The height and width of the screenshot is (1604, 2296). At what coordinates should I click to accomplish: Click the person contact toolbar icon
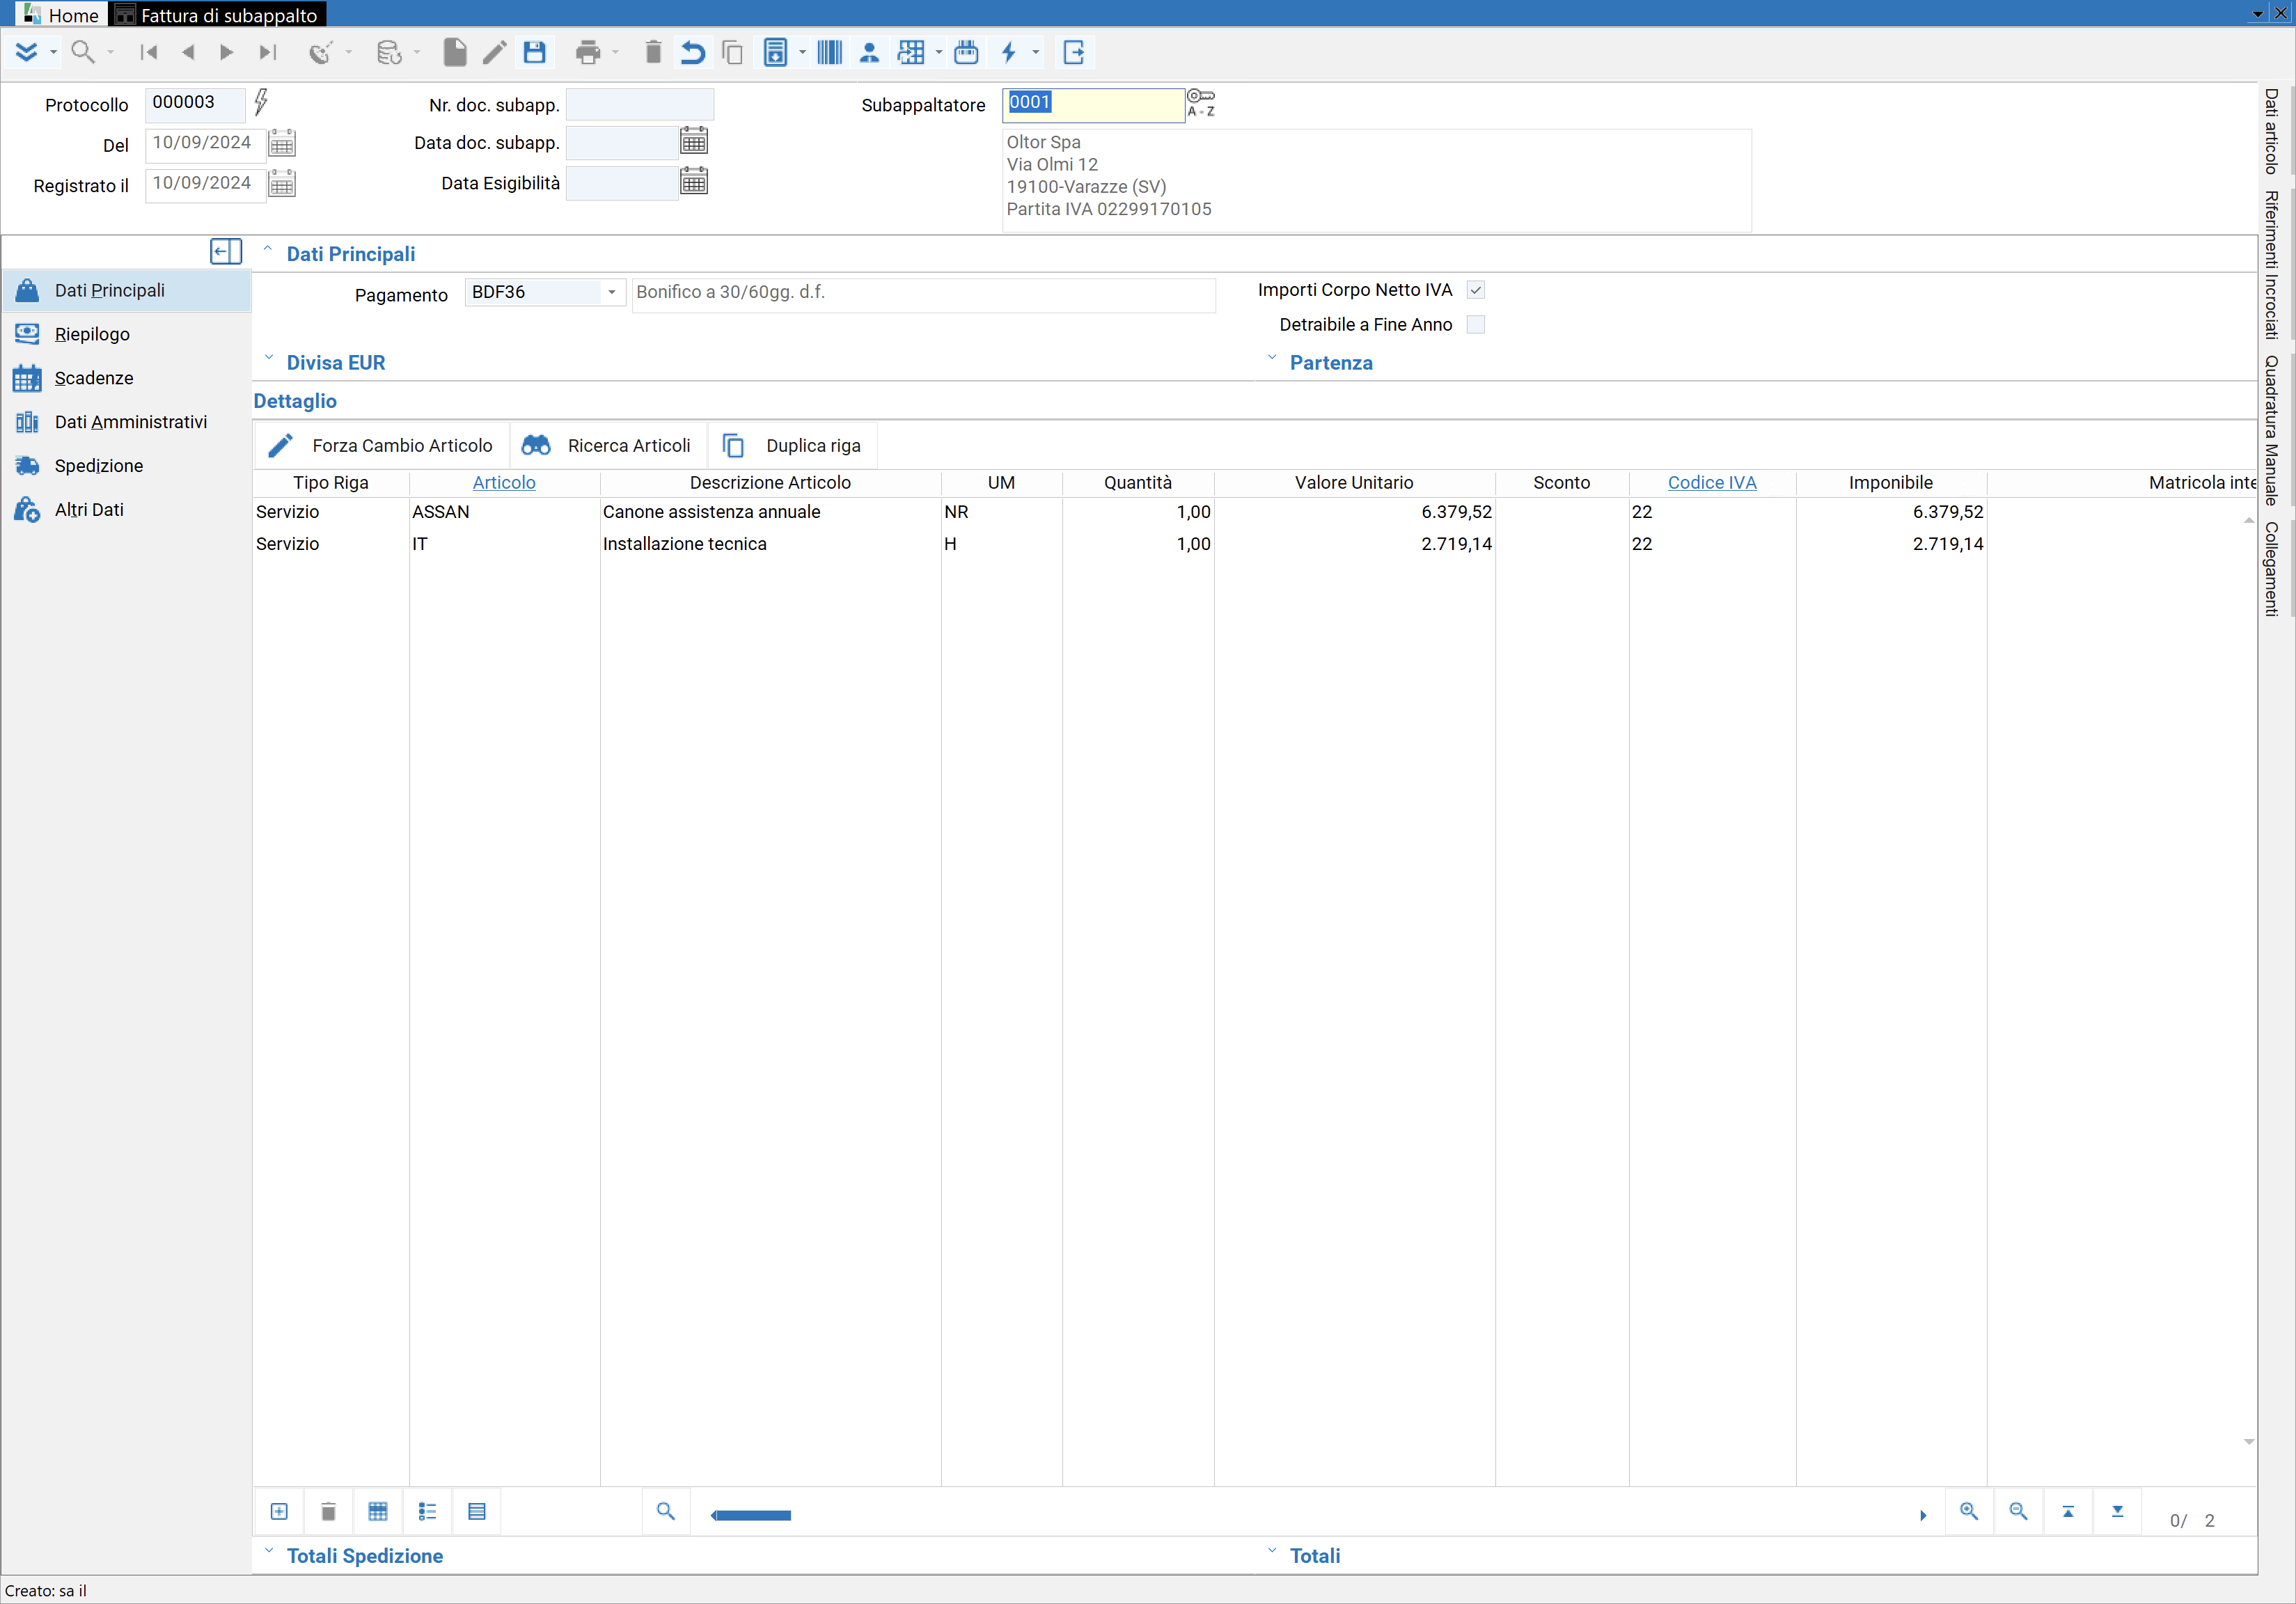(869, 52)
